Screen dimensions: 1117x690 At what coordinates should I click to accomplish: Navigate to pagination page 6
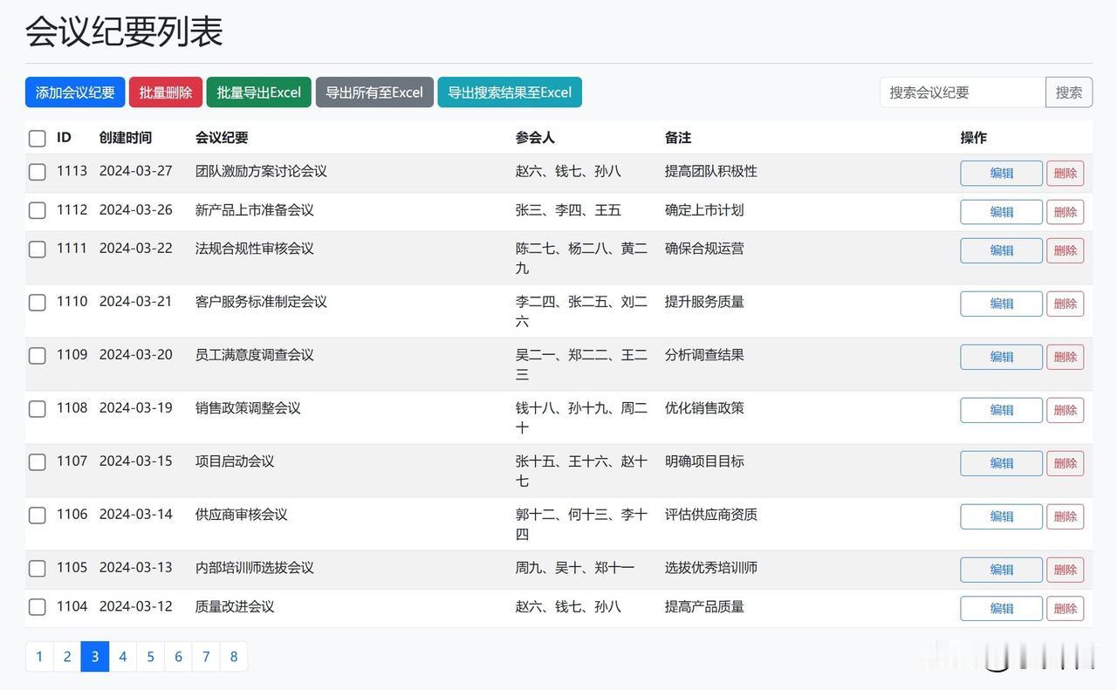[x=178, y=657]
